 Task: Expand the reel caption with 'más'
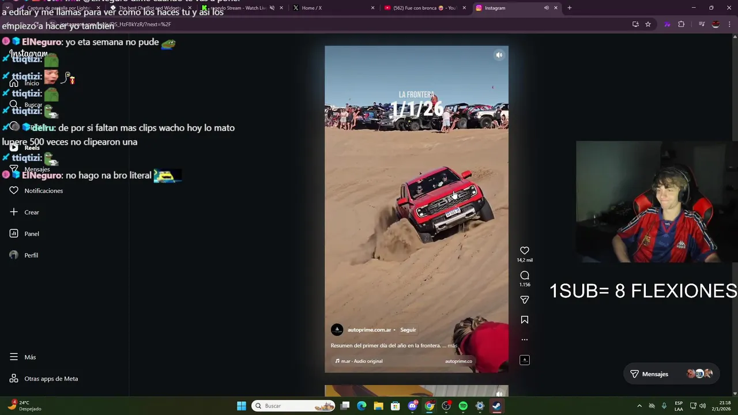(x=452, y=346)
